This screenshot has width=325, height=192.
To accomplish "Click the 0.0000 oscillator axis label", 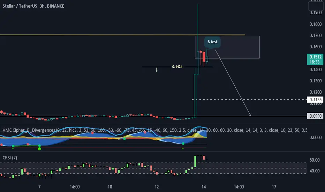I will 316,138.
